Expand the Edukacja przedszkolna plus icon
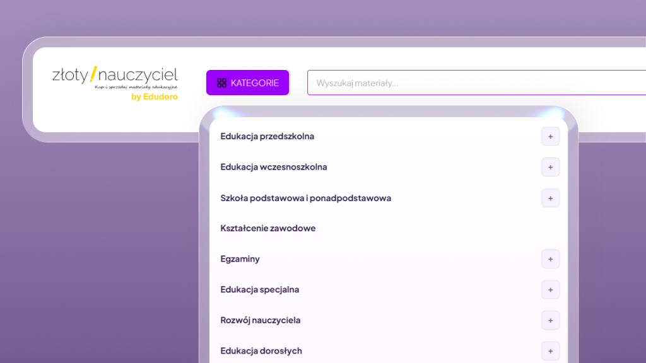The height and width of the screenshot is (363, 646). pos(550,136)
